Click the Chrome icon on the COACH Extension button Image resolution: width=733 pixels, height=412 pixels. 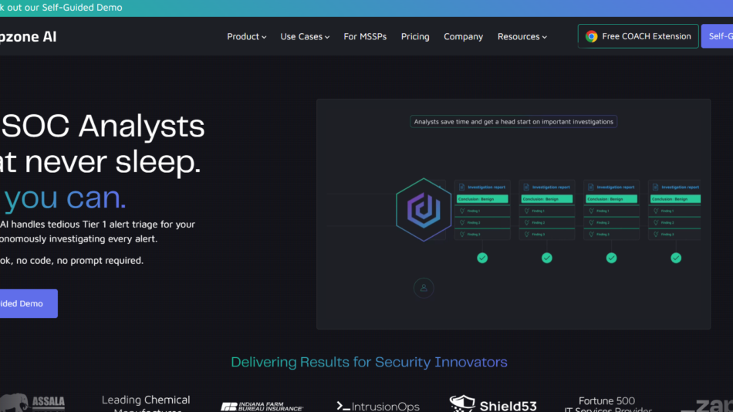pyautogui.click(x=591, y=36)
